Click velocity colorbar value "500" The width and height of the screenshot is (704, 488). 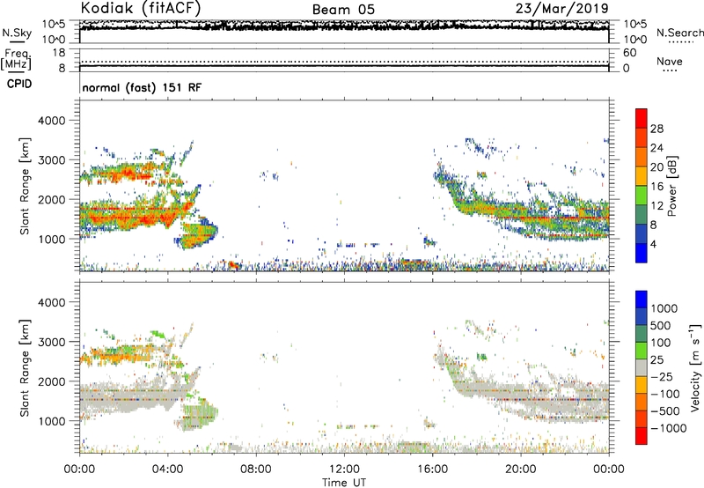coord(661,325)
